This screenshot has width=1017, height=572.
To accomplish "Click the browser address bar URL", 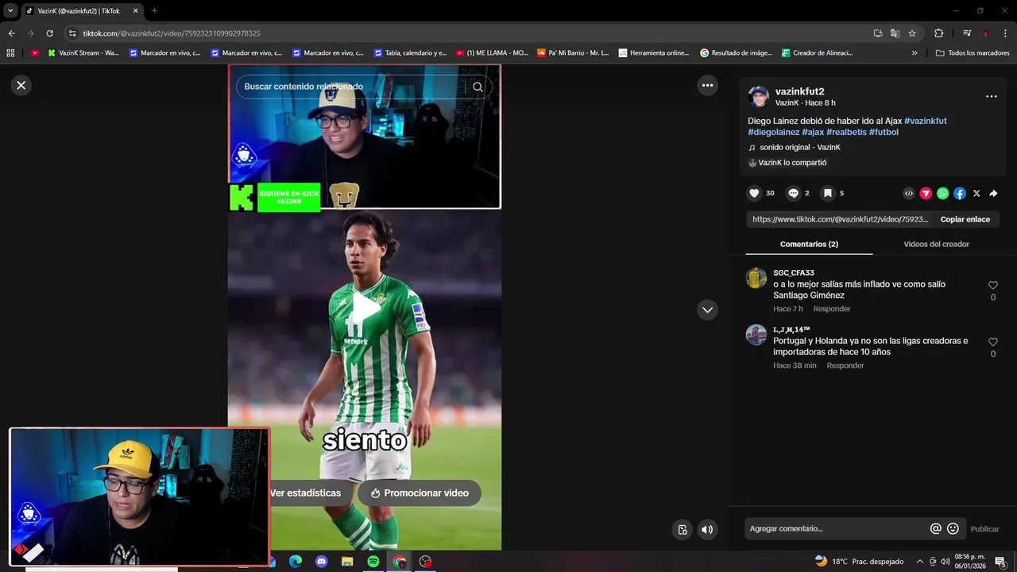I will [172, 33].
